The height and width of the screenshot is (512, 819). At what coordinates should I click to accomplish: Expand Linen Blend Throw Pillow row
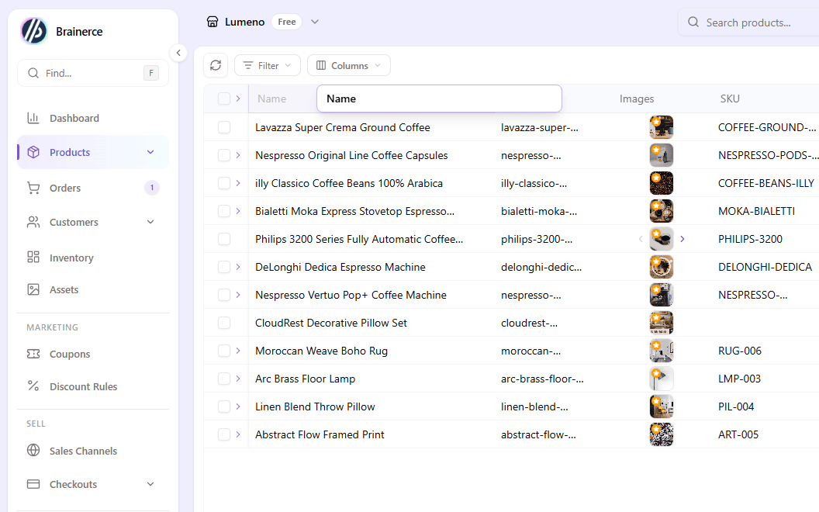tap(238, 406)
